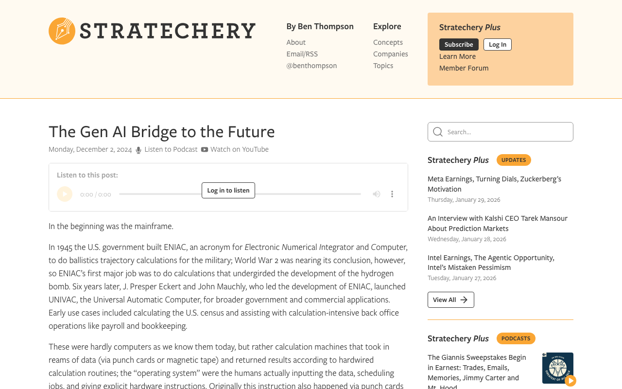The width and height of the screenshot is (622, 389).
Task: Select Email/RSS from the navigation
Action: (x=302, y=53)
